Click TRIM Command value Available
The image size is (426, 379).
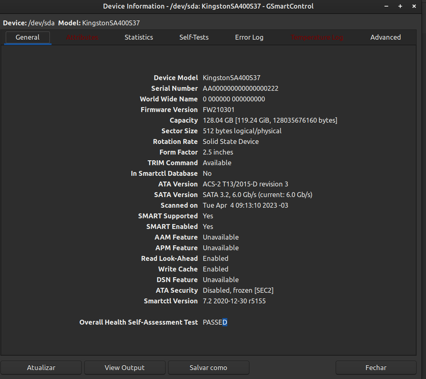tap(217, 163)
